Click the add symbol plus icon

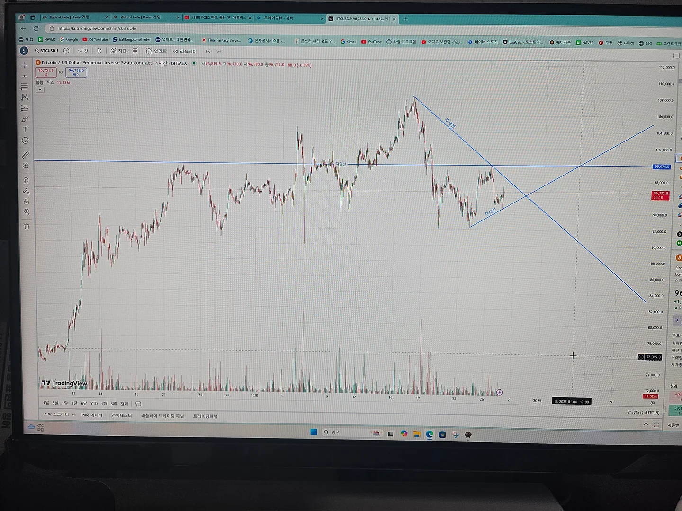click(66, 51)
